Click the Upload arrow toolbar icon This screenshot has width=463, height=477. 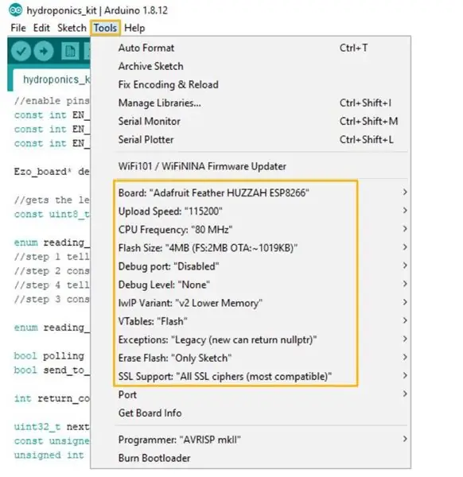pos(44,51)
